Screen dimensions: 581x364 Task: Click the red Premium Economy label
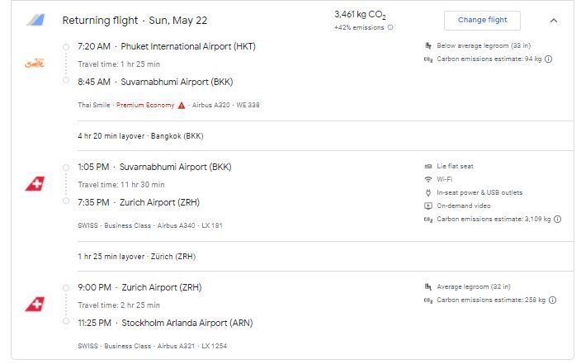coord(145,106)
